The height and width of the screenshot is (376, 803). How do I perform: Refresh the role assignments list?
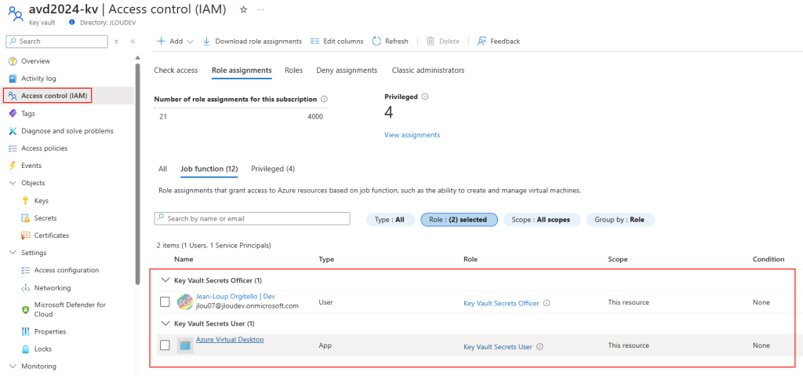click(x=391, y=42)
